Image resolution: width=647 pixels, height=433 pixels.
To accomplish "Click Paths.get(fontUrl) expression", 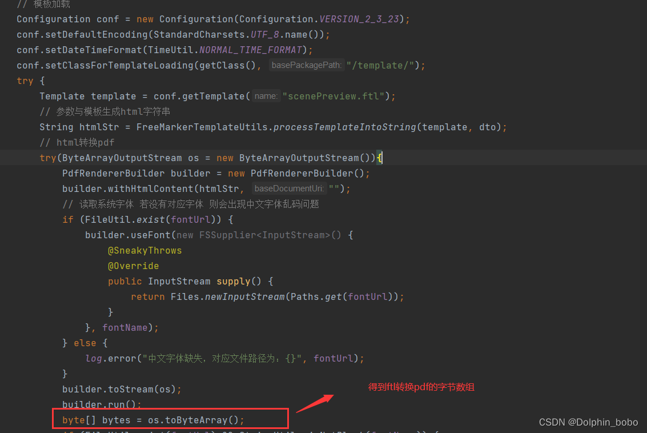I will pyautogui.click(x=341, y=297).
